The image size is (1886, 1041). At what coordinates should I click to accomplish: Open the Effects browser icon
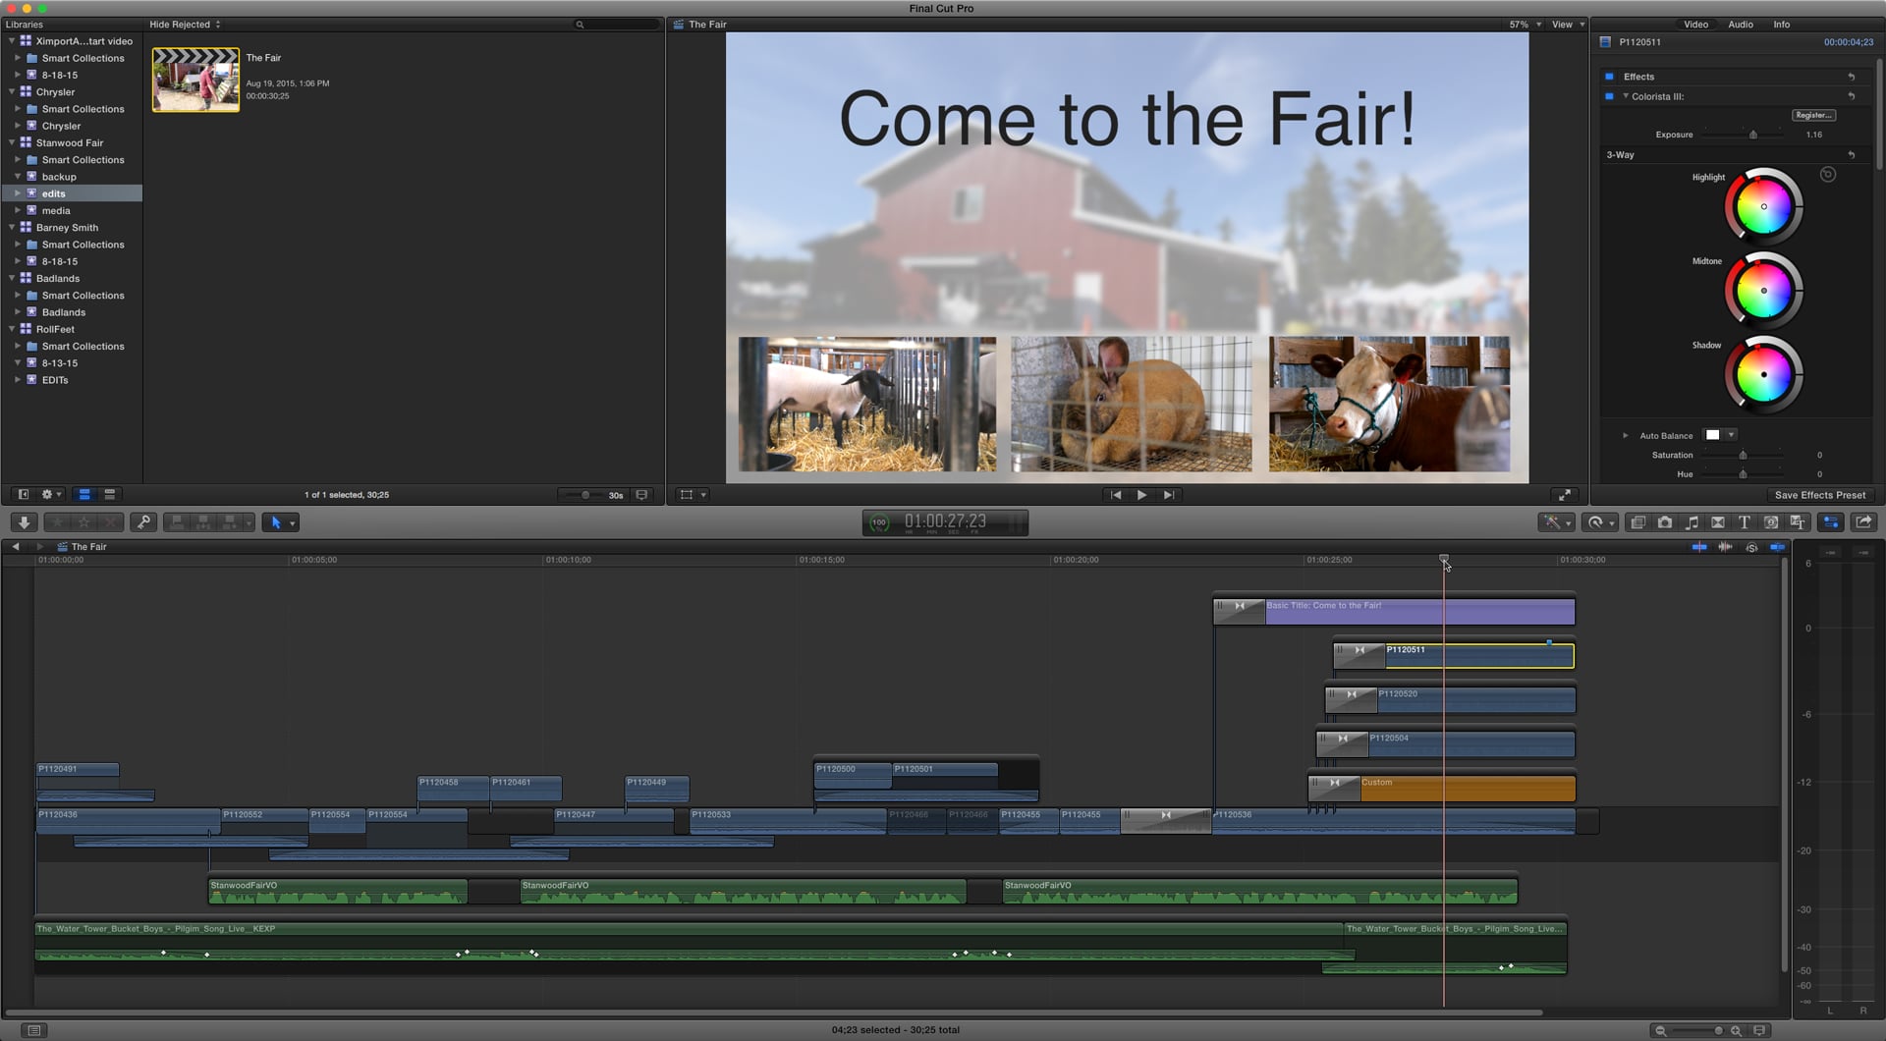pos(1638,522)
